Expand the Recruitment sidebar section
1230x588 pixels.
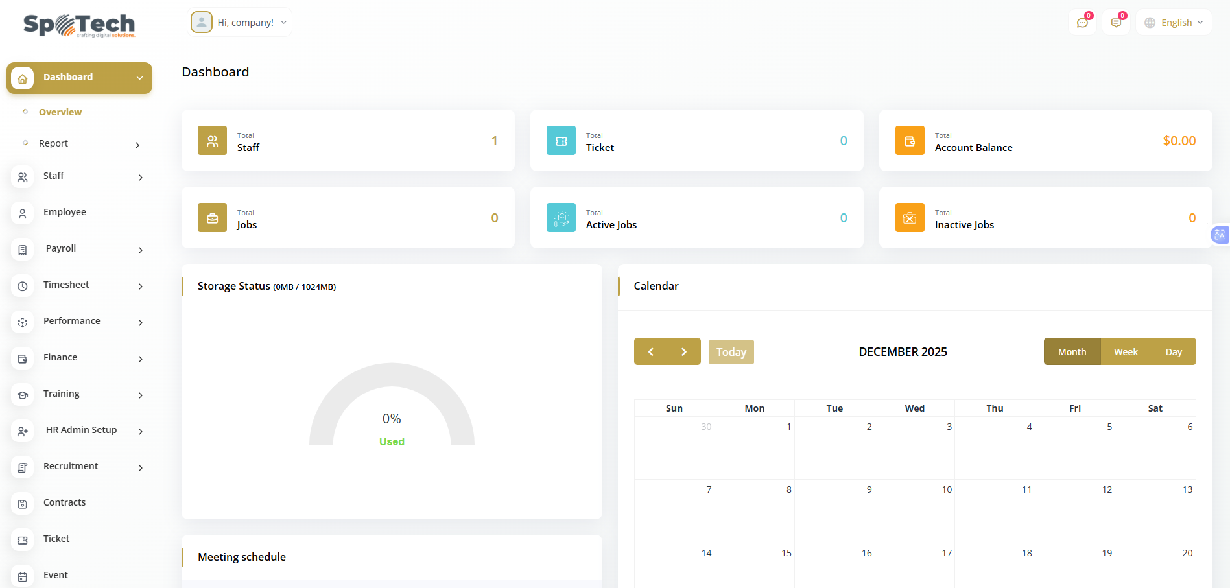[x=78, y=467]
